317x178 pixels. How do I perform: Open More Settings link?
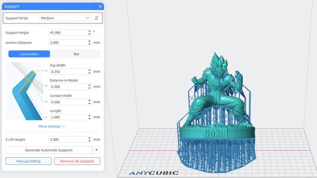[x=52, y=126]
